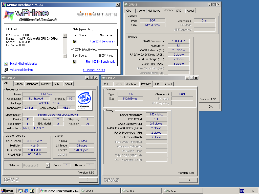Activate third CPU-Z taskbar button
The height and width of the screenshot is (194, 259).
click(183, 191)
